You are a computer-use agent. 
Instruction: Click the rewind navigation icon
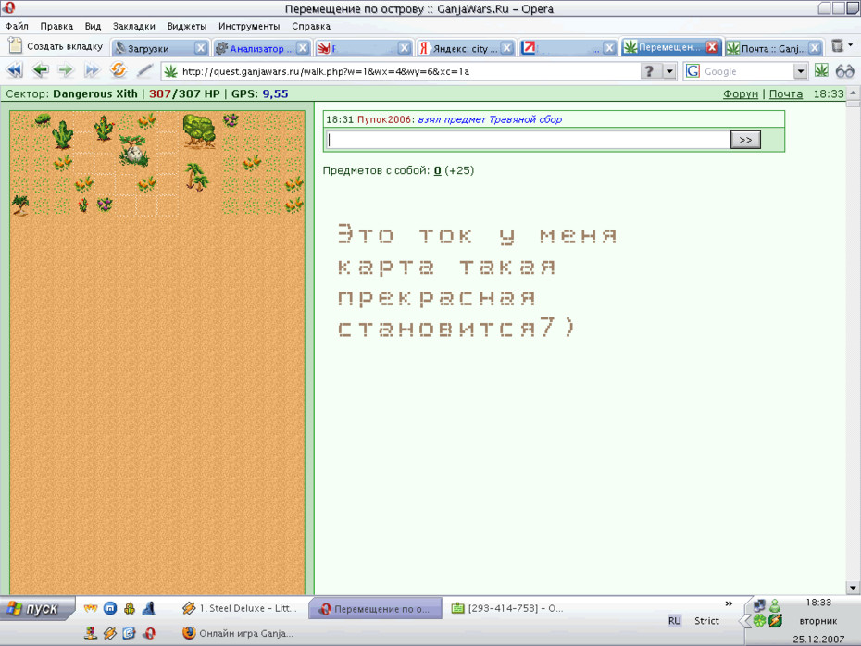pos(14,71)
